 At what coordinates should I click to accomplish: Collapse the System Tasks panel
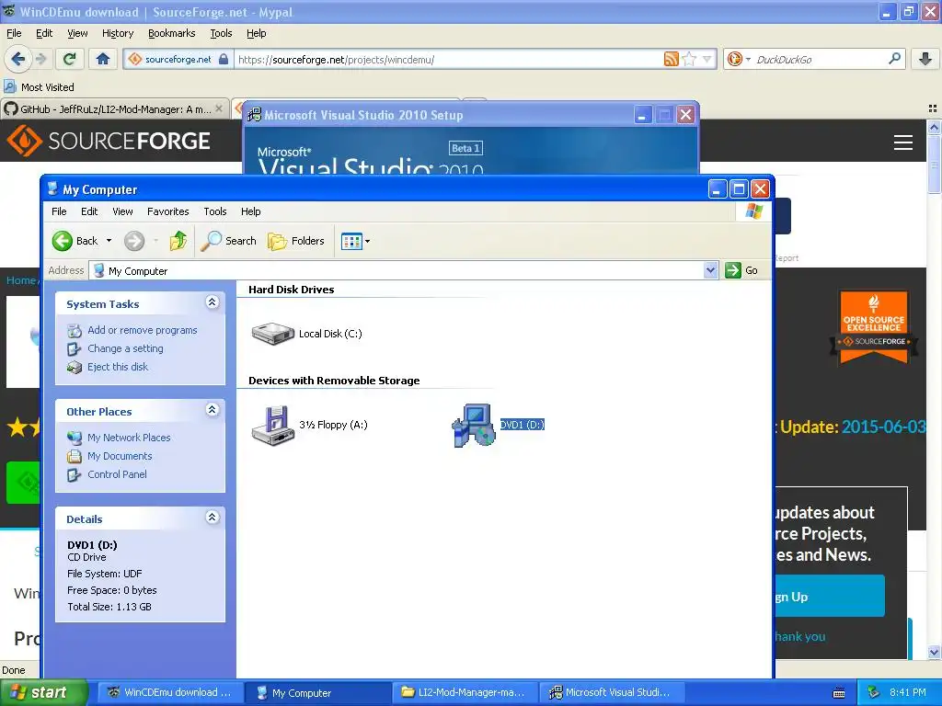coord(213,302)
